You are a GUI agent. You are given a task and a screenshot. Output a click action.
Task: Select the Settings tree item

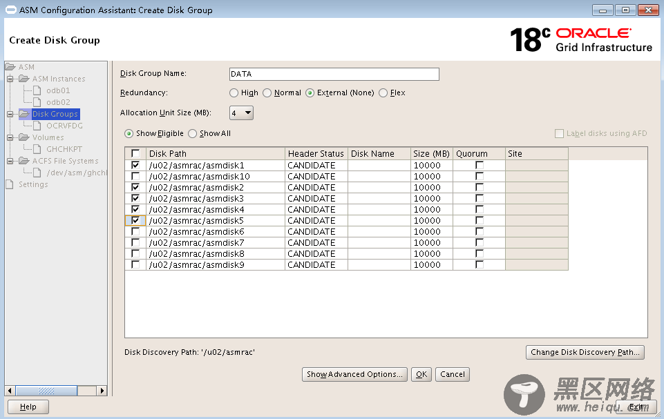[x=33, y=184]
